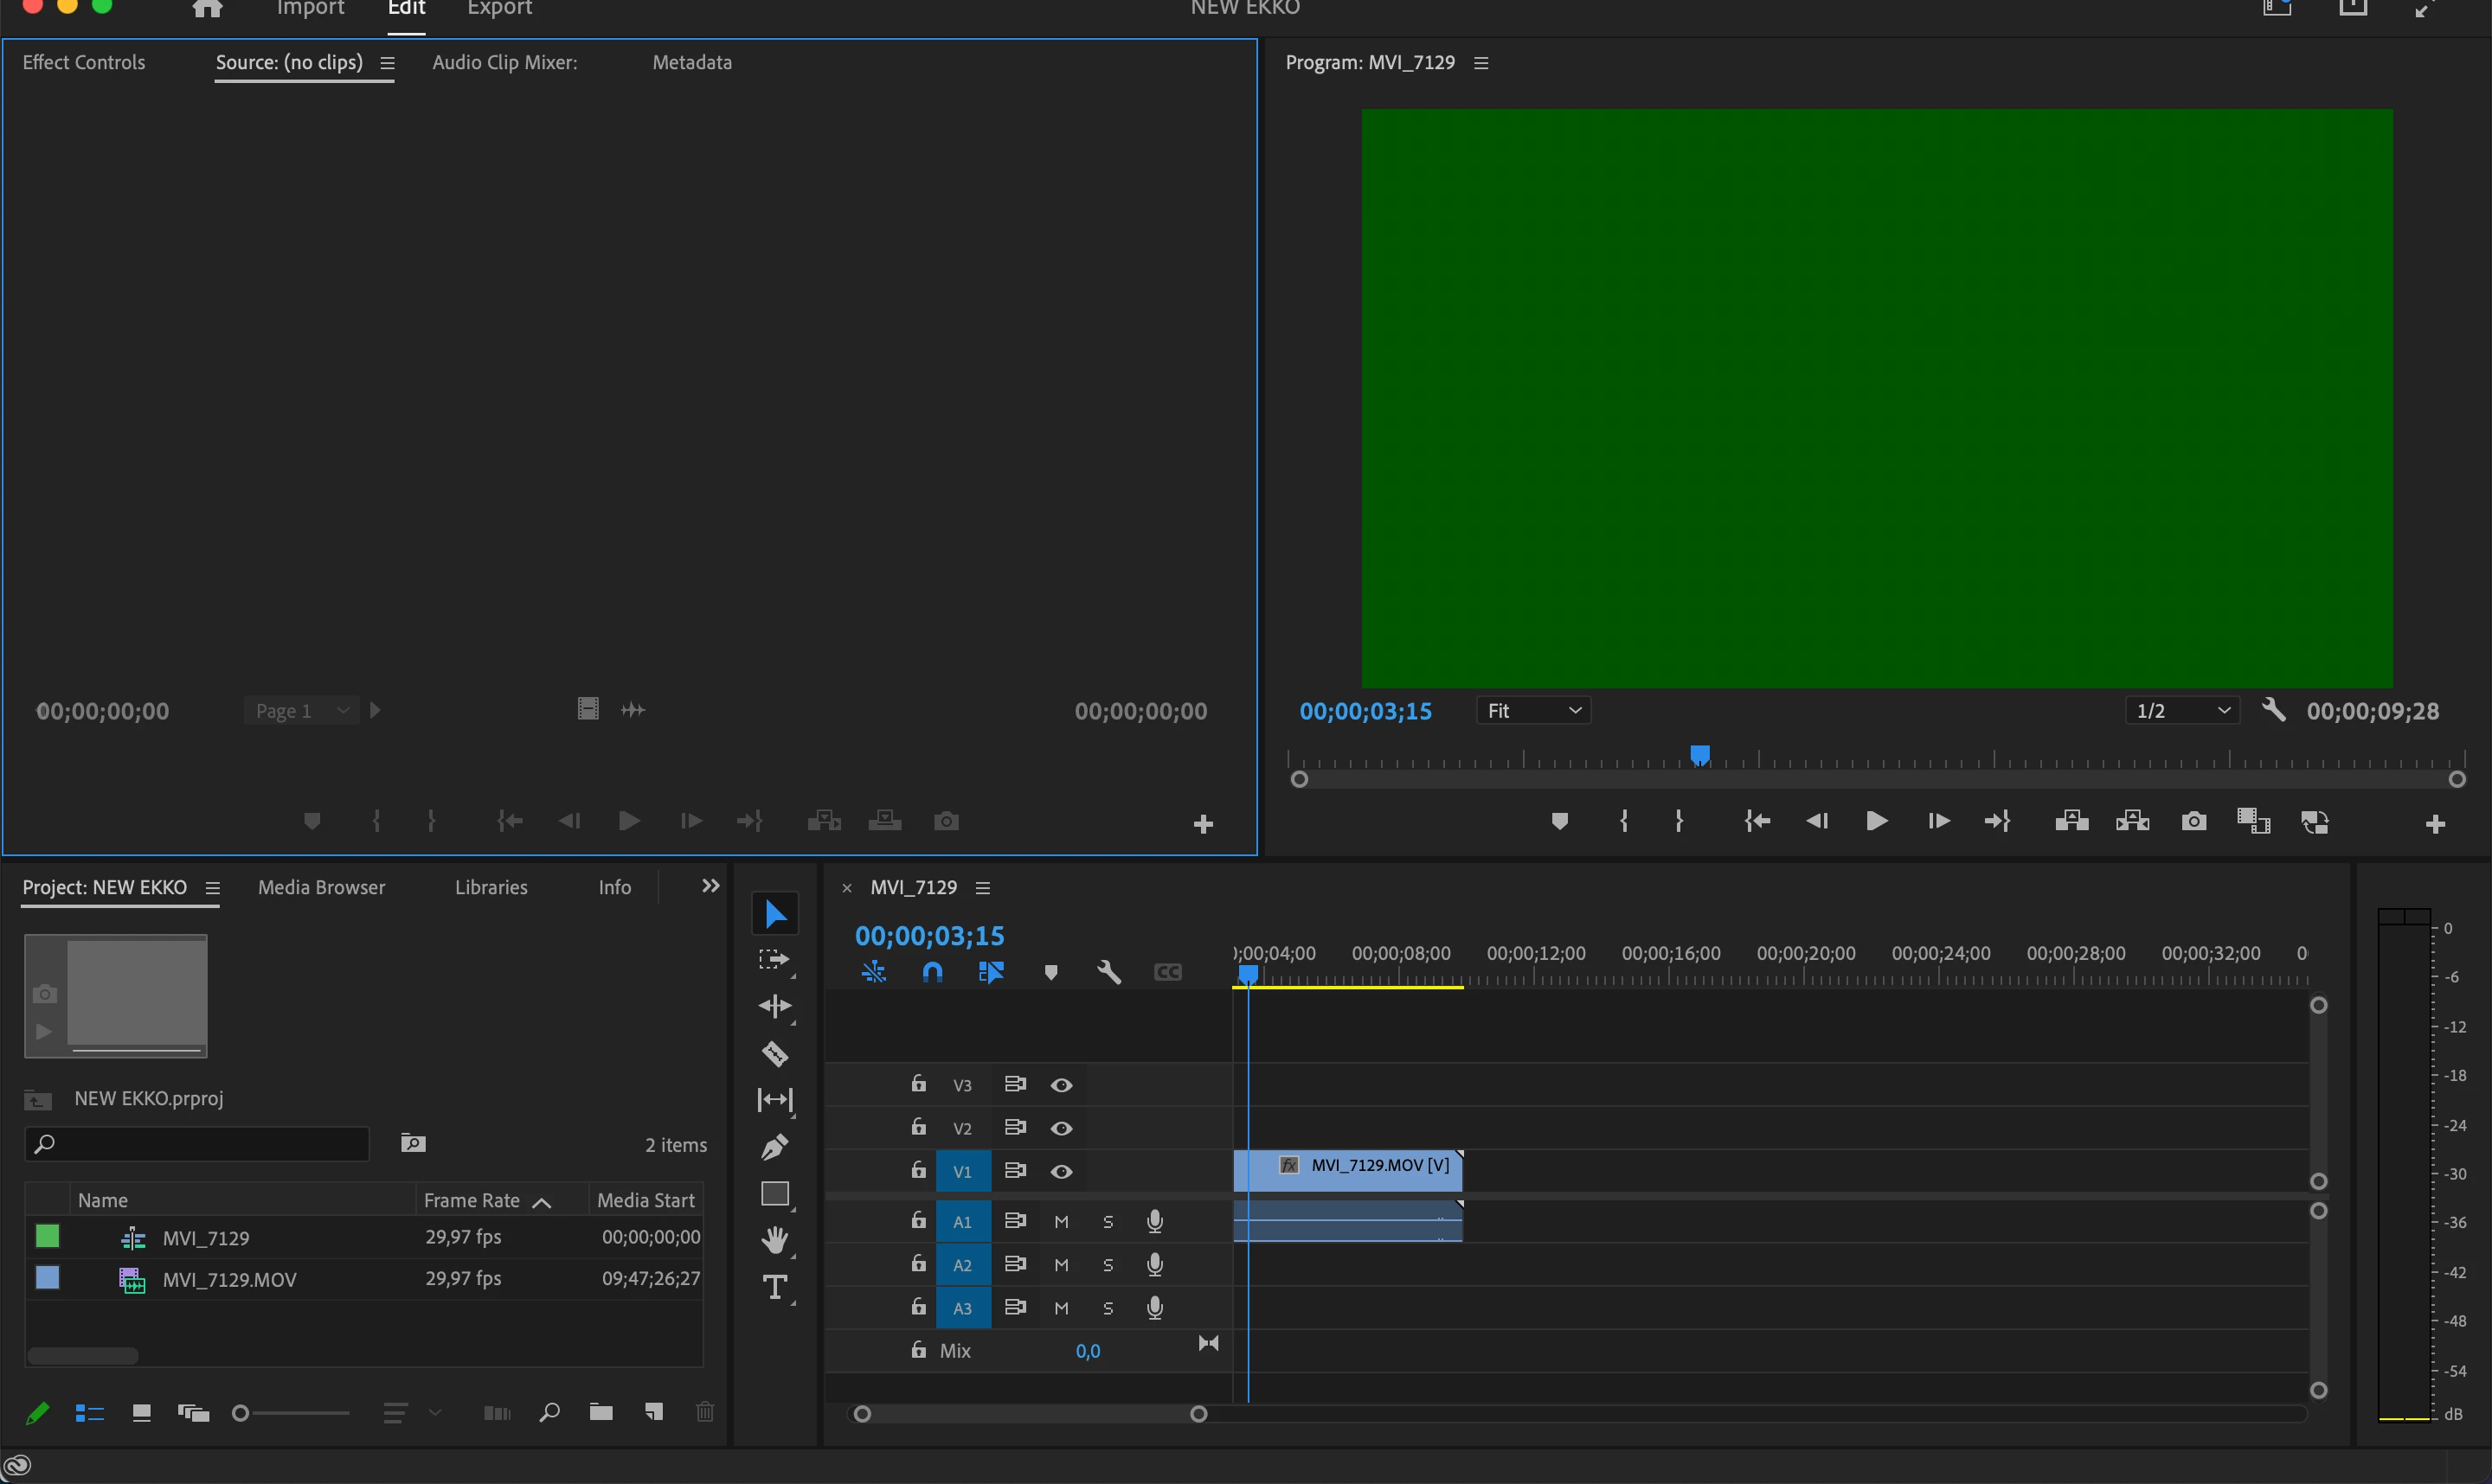Image resolution: width=2492 pixels, height=1484 pixels.
Task: Select the Type tool
Action: 775,1287
